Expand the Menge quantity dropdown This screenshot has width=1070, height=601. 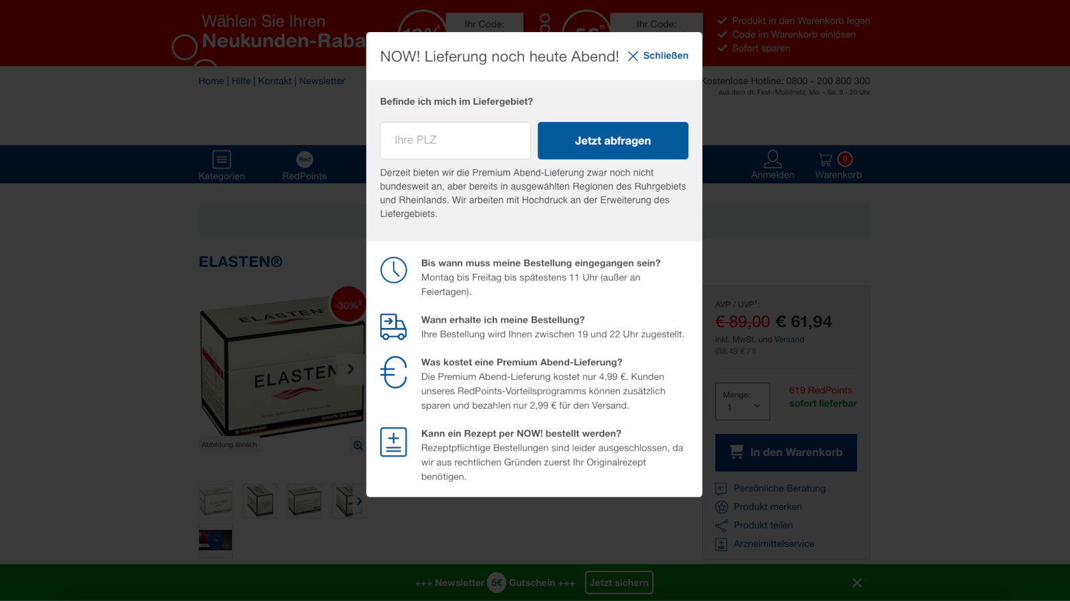[x=742, y=401]
